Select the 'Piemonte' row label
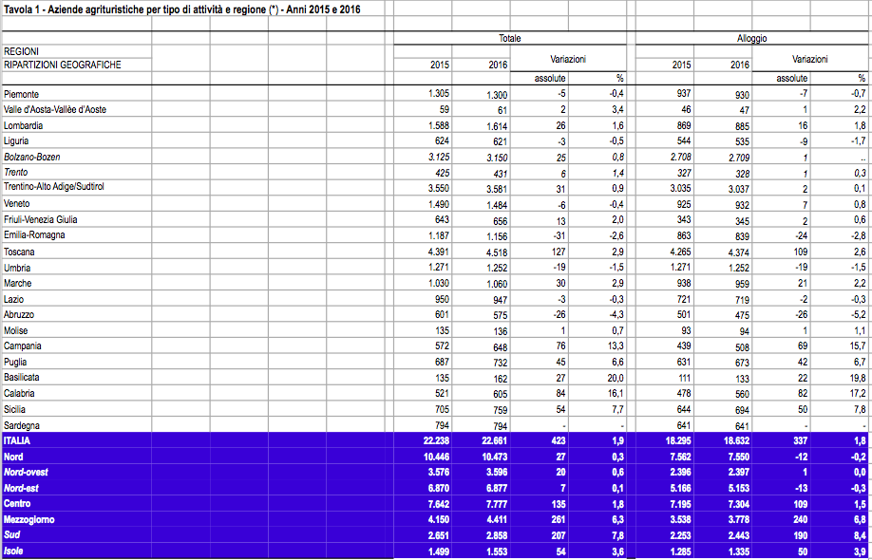 coord(21,94)
